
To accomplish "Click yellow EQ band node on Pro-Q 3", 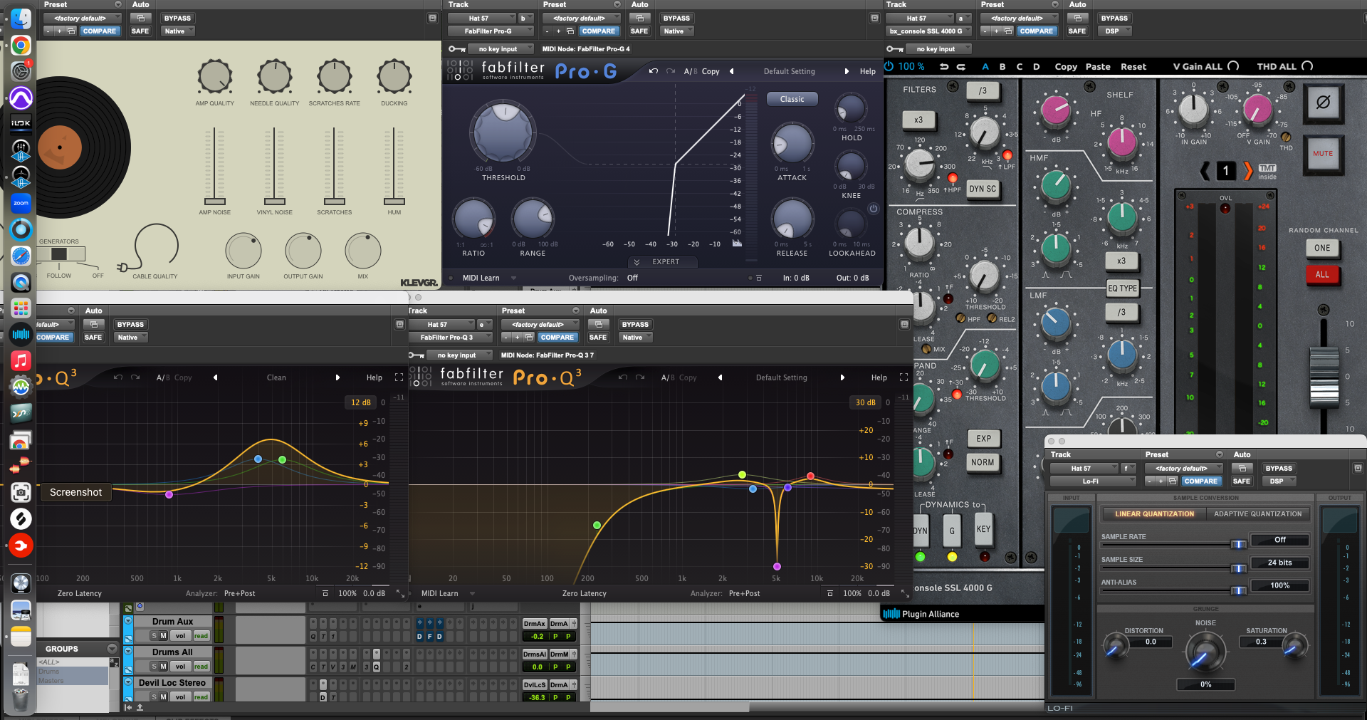I will (x=742, y=474).
